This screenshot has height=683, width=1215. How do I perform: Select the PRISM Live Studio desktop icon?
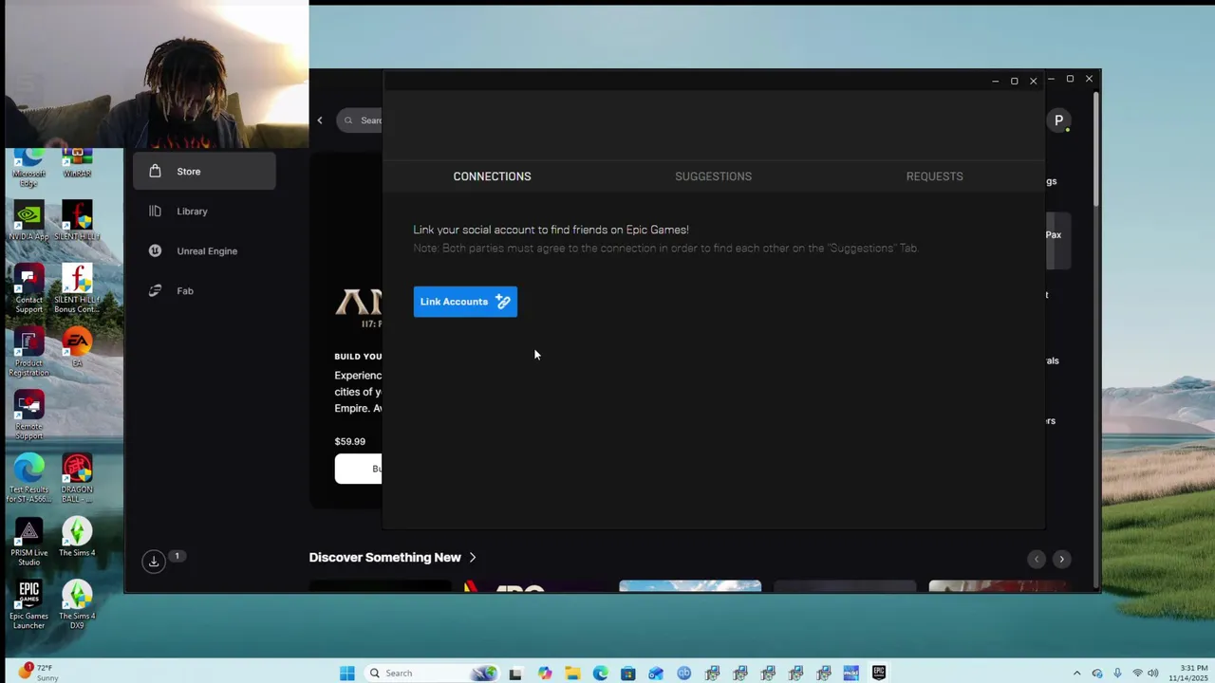tap(28, 542)
